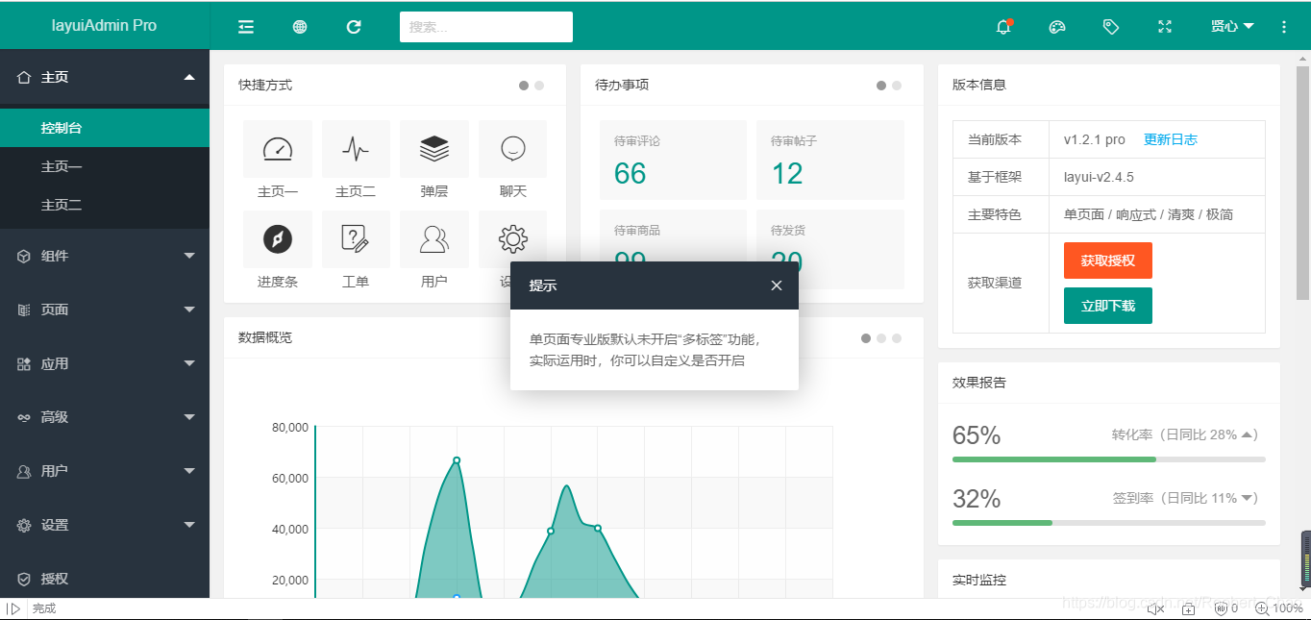Screen dimensions: 1311x620
Task: Close the 提示 dialog
Action: pyautogui.click(x=777, y=285)
